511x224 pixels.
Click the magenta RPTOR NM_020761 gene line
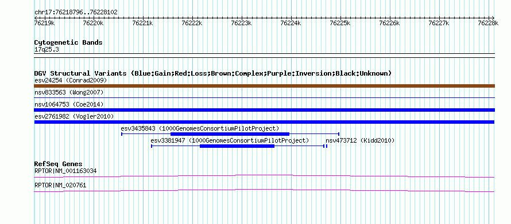point(264,191)
